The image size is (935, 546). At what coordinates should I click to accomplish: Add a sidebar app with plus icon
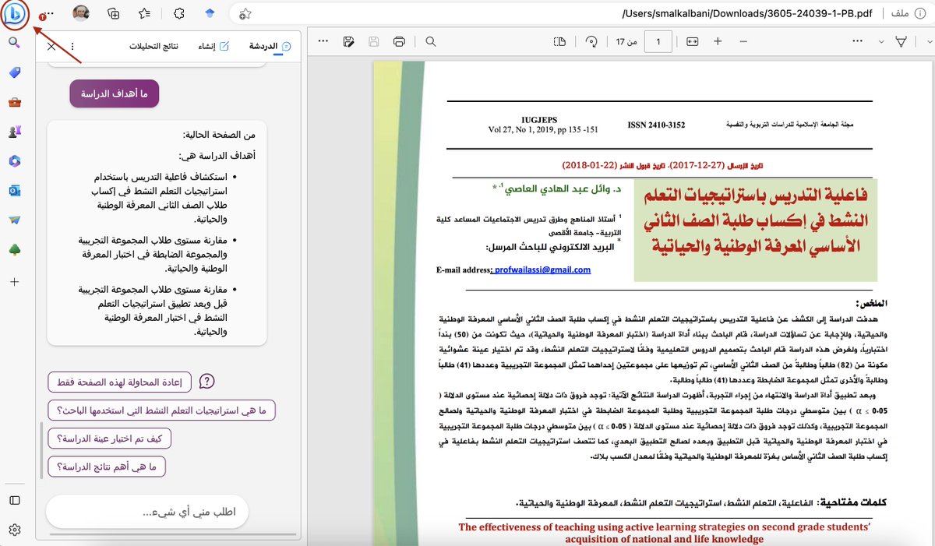point(14,282)
